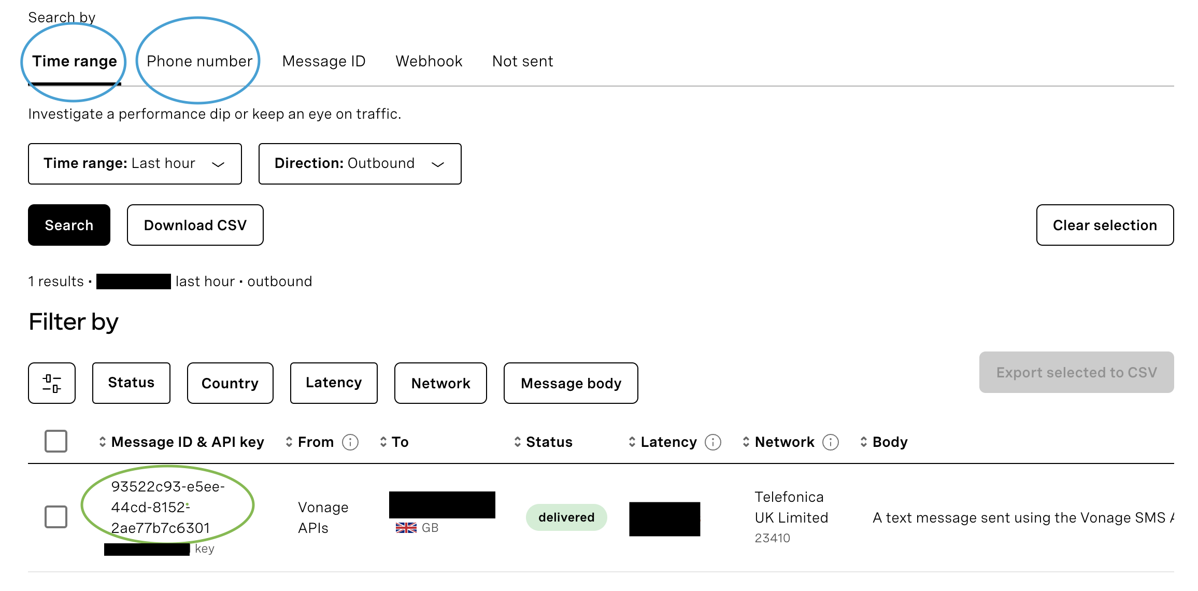The image size is (1198, 591).
Task: Click the info icon beside Network
Action: pos(831,442)
